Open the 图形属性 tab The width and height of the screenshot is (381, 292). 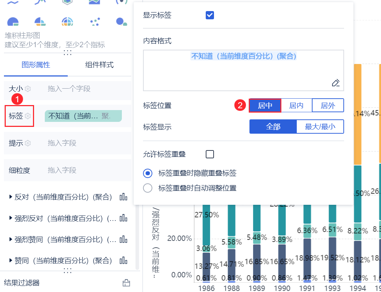click(x=36, y=65)
